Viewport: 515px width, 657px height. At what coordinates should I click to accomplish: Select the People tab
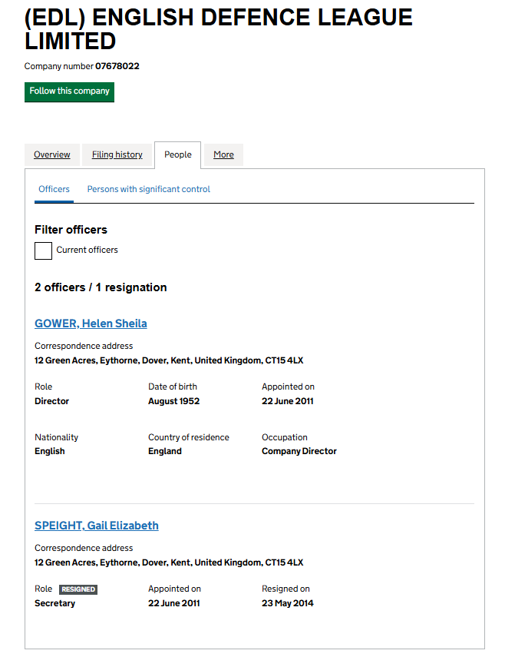click(x=178, y=154)
